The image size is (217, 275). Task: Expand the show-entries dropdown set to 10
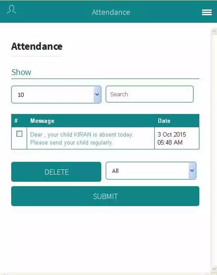tap(56, 95)
